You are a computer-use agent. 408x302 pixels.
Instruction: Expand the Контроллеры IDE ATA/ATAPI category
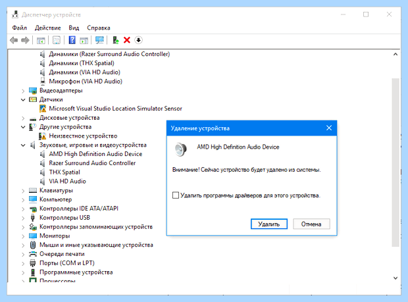(23, 209)
